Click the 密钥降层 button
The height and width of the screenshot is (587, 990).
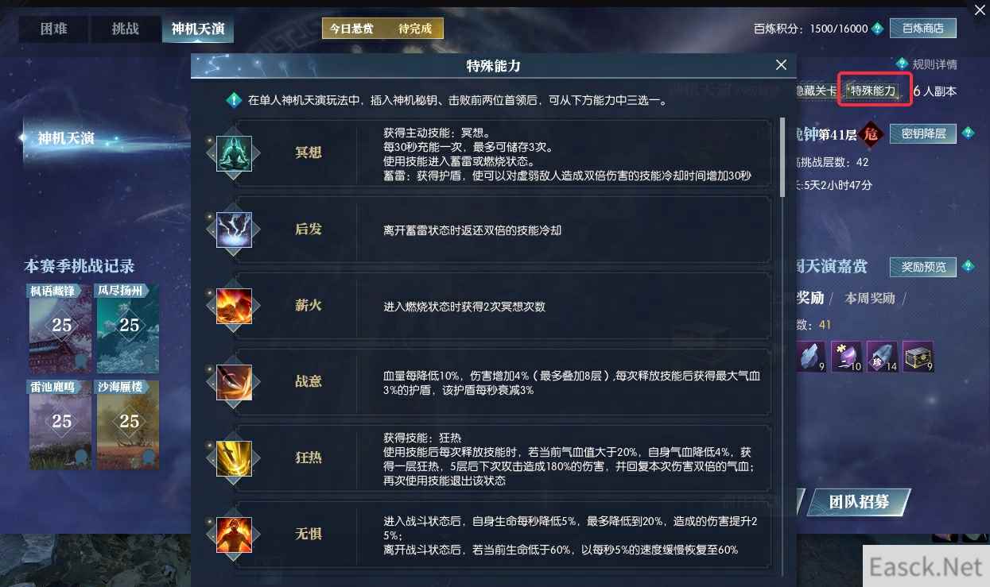(x=922, y=133)
